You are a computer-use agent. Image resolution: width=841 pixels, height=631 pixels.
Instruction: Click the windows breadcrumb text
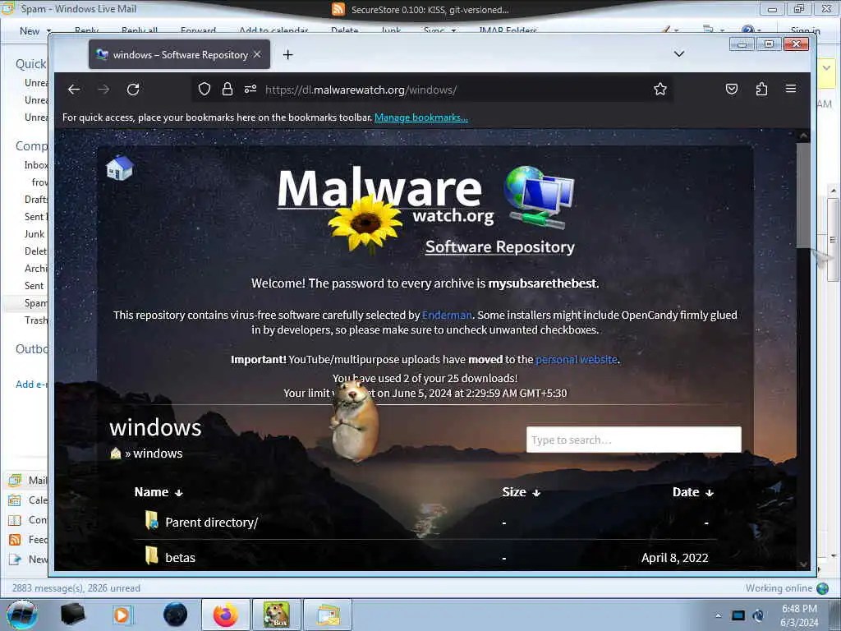158,454
